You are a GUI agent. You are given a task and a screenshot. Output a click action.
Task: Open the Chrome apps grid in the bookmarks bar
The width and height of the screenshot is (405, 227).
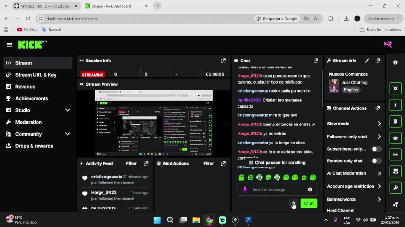pos(6,29)
